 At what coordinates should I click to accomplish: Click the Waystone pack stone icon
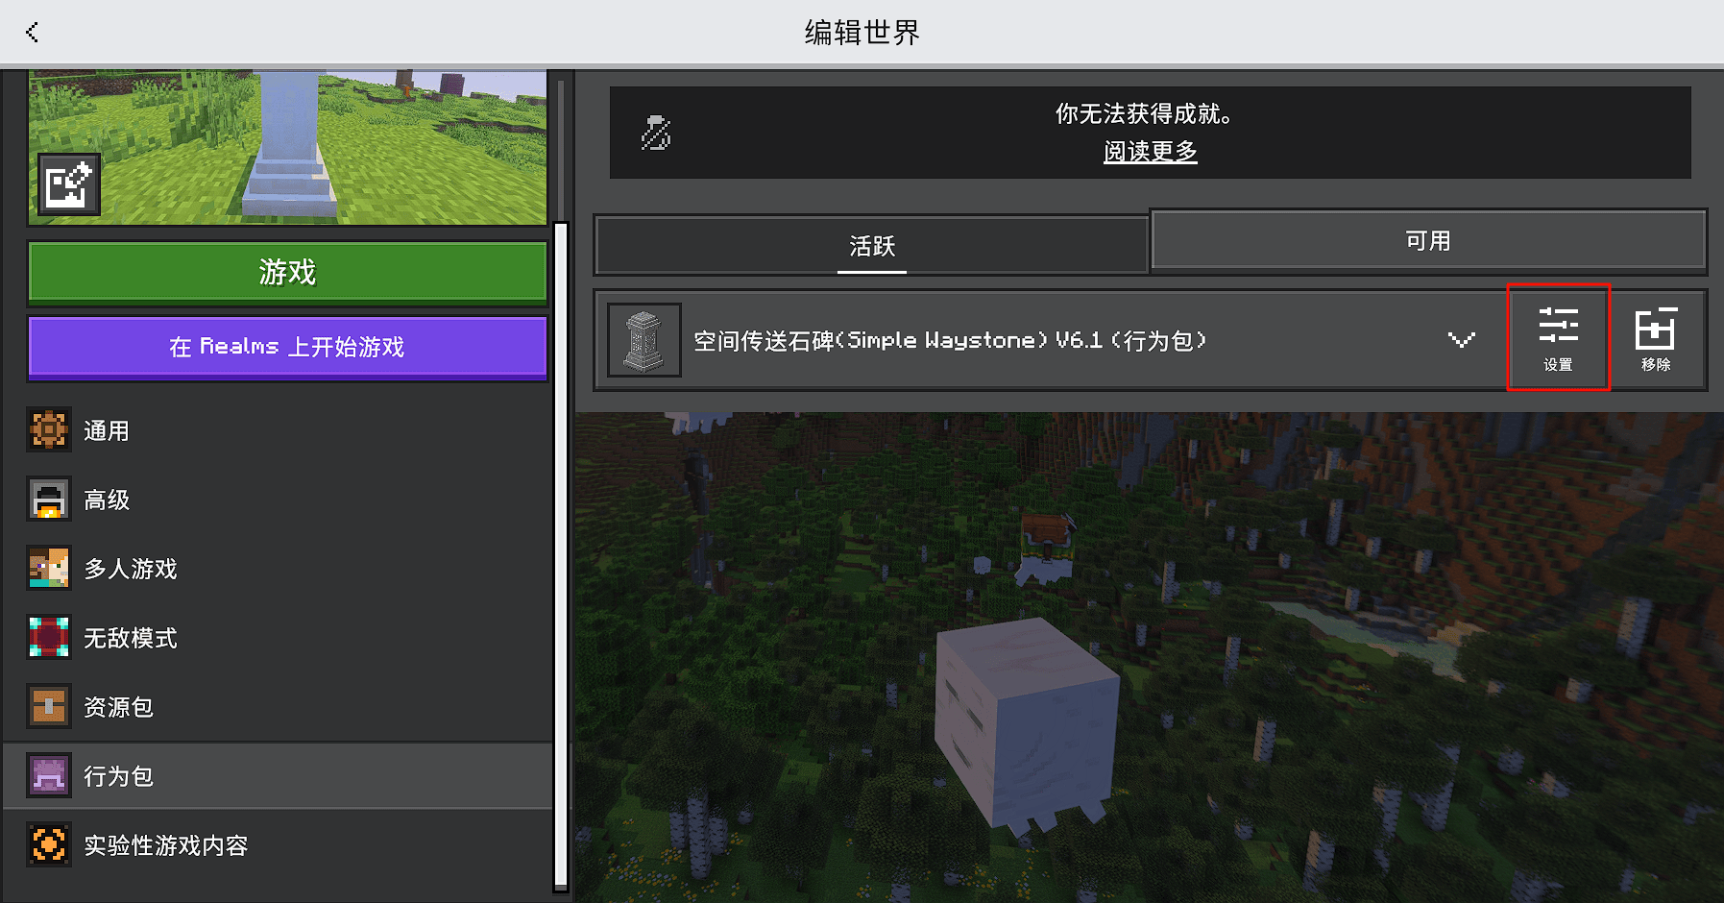(x=644, y=340)
